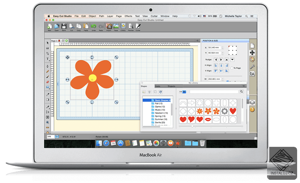Select the zoom magnifier tool
The width and height of the screenshot is (300, 183).
tap(48, 122)
